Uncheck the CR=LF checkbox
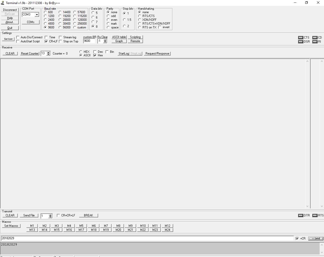 pyautogui.click(x=46, y=41)
